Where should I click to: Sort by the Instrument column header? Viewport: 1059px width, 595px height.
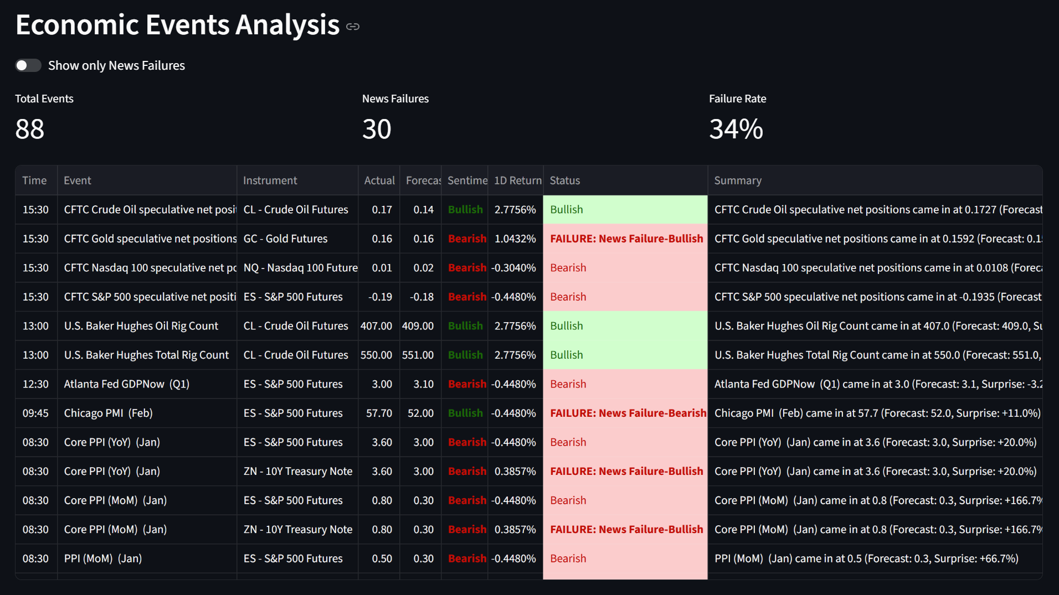click(x=270, y=180)
